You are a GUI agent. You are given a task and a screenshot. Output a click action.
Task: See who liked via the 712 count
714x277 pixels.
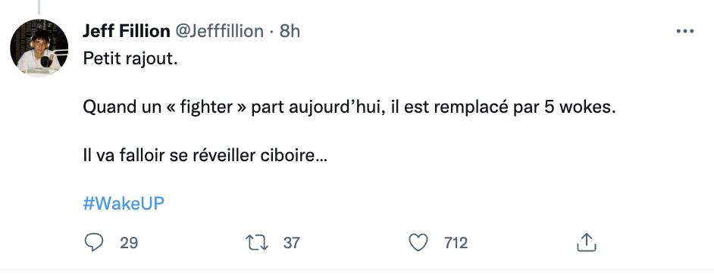pyautogui.click(x=456, y=243)
